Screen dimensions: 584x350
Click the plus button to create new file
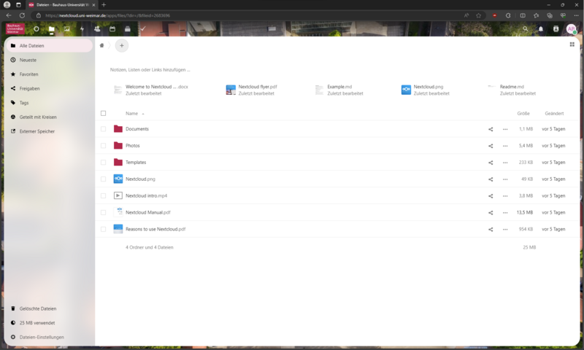(x=121, y=45)
